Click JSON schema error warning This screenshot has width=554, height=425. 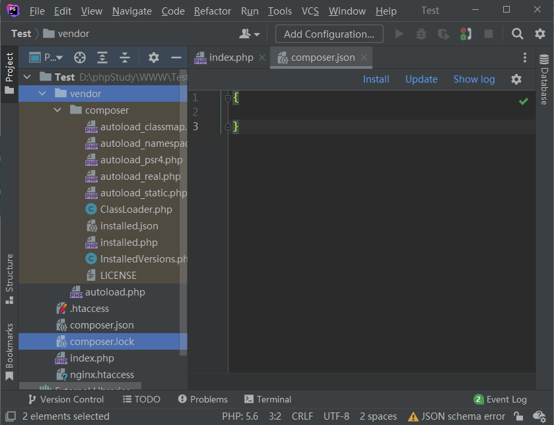(456, 416)
